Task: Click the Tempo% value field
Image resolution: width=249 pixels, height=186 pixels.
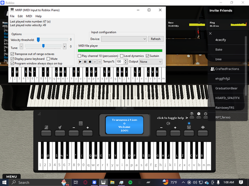Action: pyautogui.click(x=120, y=62)
